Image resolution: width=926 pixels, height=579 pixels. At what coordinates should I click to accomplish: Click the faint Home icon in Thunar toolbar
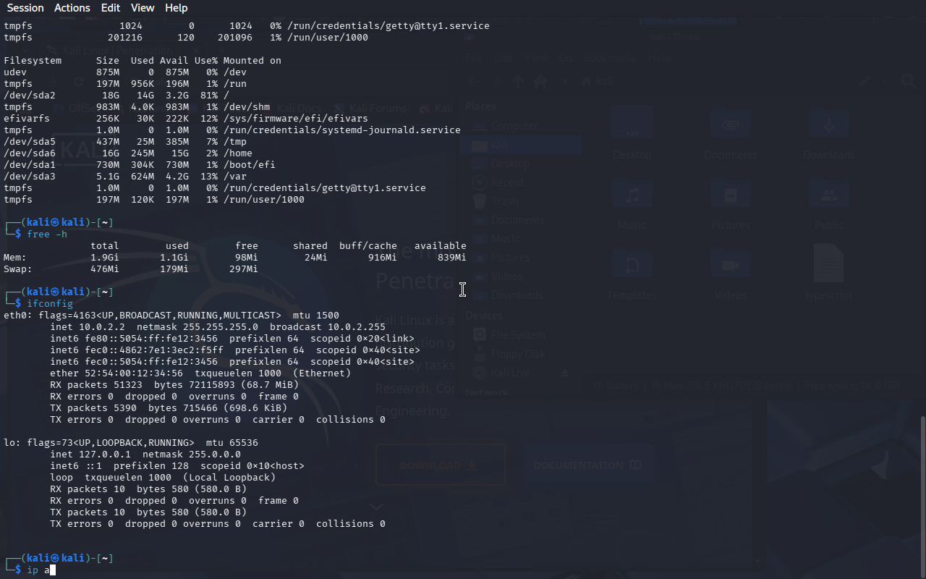(540, 82)
